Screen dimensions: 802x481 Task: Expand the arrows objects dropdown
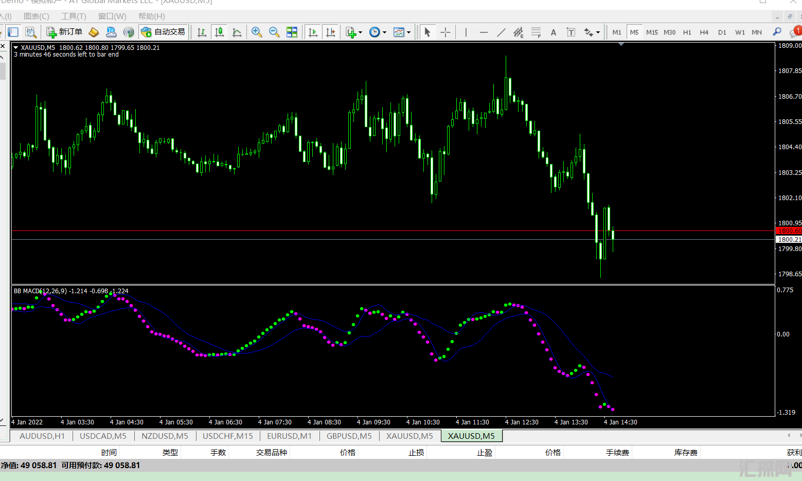point(598,32)
